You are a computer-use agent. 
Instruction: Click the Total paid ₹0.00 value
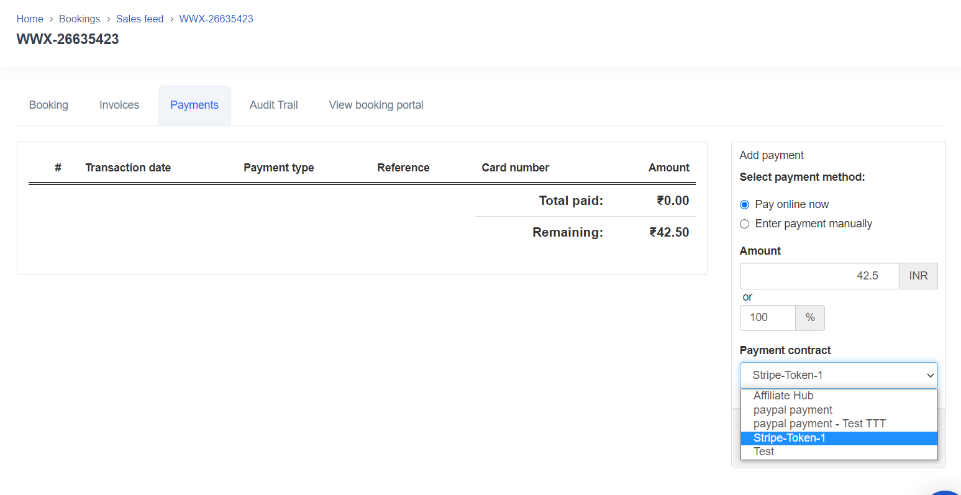click(x=673, y=201)
